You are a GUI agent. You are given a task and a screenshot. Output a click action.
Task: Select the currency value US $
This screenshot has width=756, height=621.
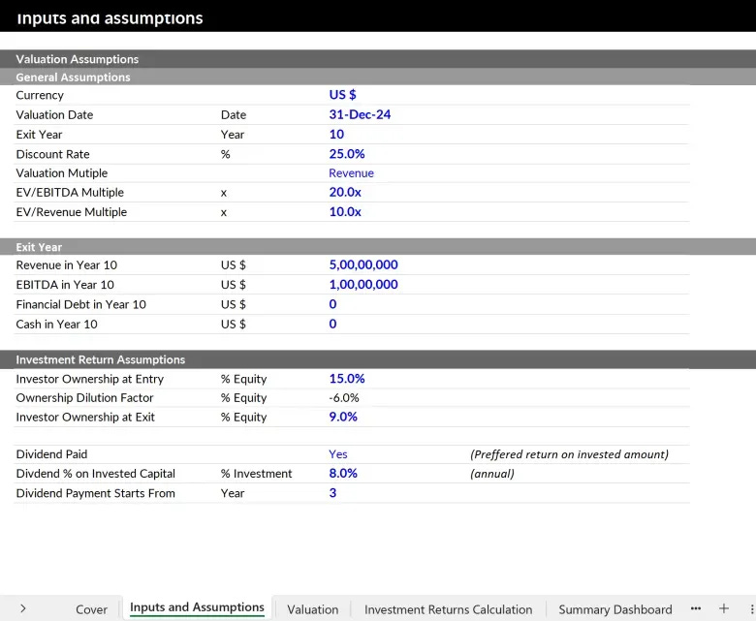click(x=342, y=95)
